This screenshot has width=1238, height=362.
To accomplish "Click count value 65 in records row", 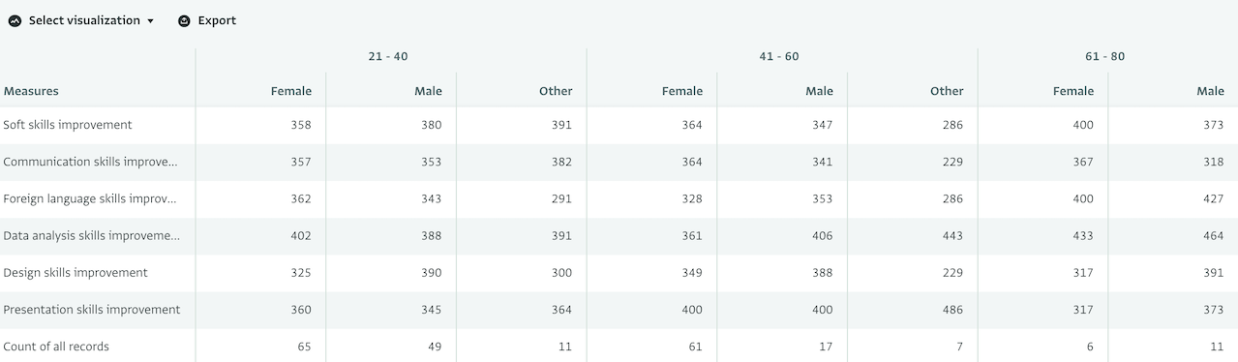I will (305, 346).
